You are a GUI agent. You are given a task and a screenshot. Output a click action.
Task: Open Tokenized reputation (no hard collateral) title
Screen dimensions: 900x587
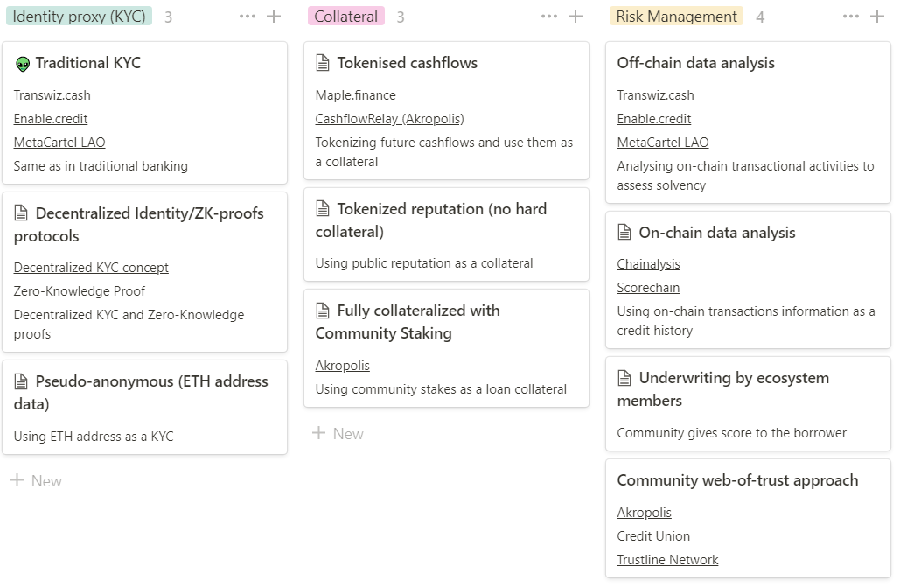(x=431, y=220)
